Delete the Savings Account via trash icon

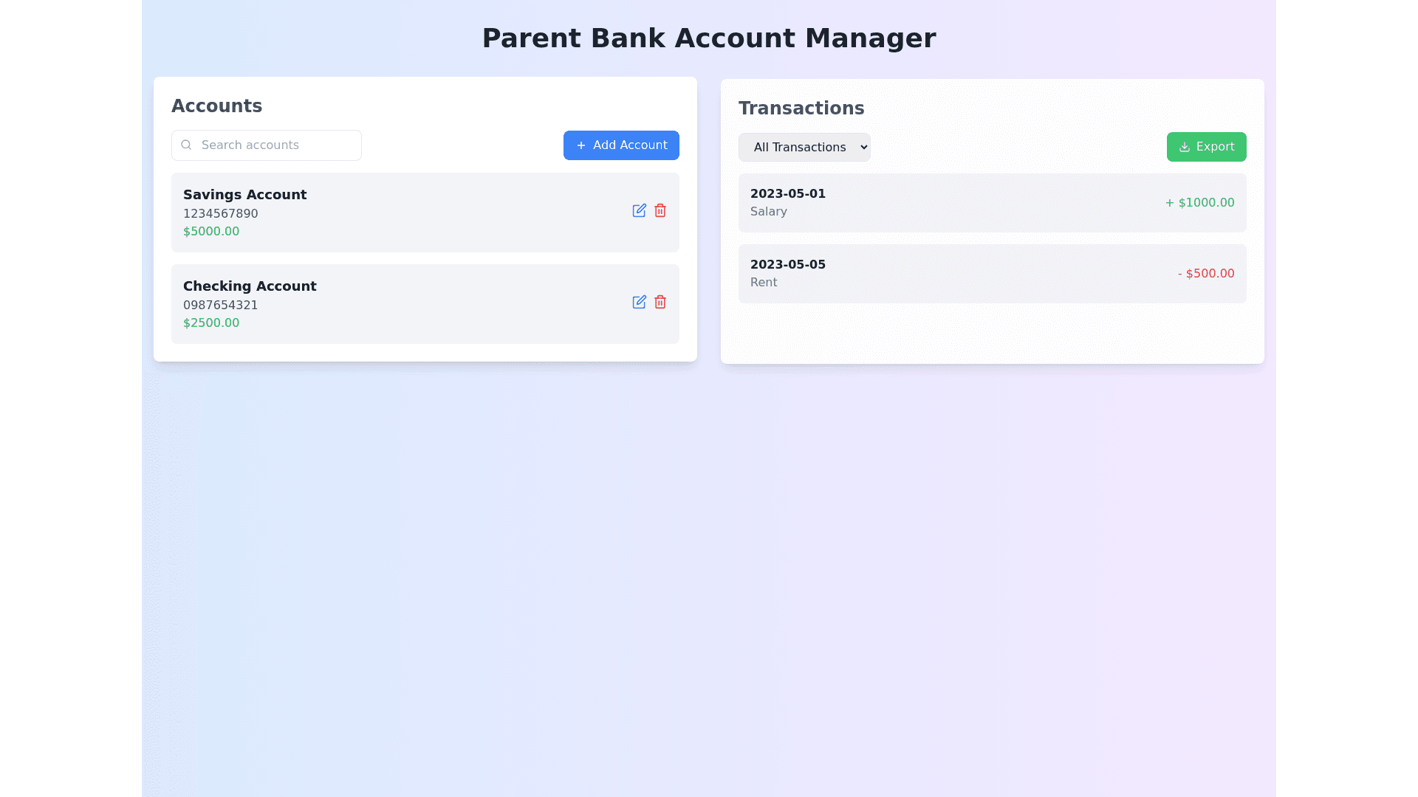click(660, 211)
